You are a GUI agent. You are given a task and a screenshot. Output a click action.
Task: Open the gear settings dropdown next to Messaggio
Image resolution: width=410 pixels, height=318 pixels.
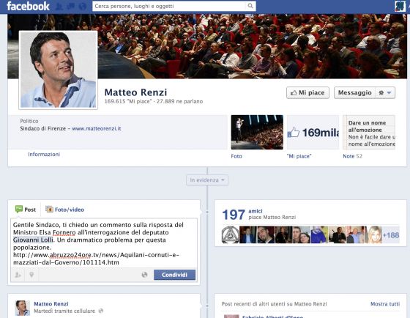tap(385, 92)
